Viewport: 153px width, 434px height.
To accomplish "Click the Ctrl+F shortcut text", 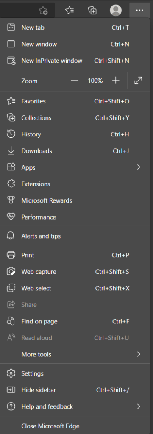I will pyautogui.click(x=121, y=322).
